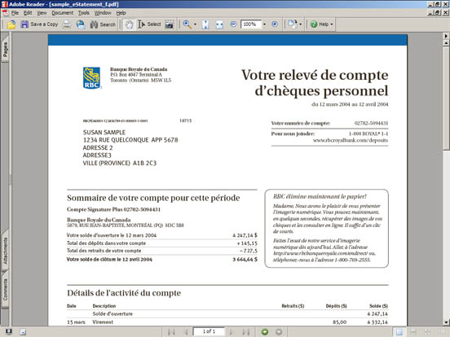Viewport: 450px width, 337px height.
Task: Expand the rotate view dropdown arrow
Action: (x=301, y=24)
